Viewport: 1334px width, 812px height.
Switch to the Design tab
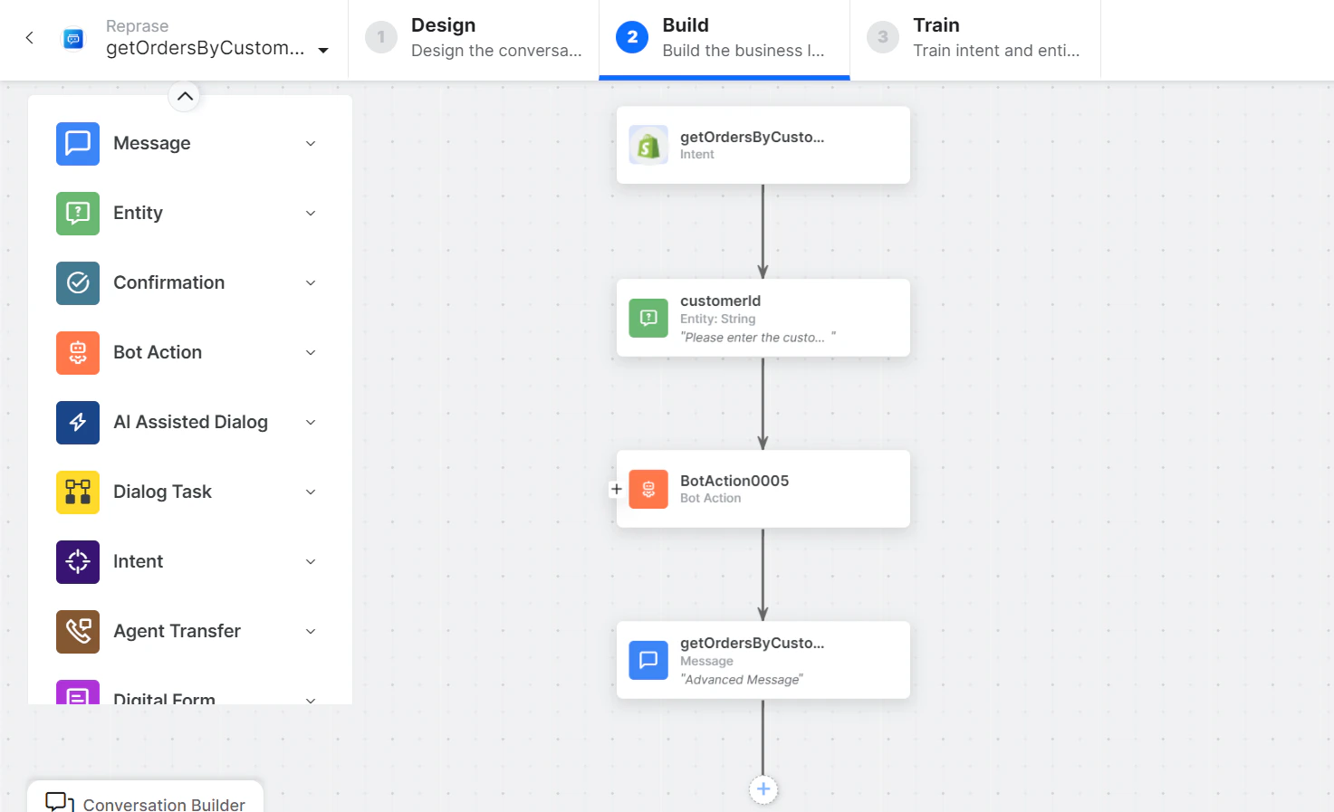pos(473,38)
